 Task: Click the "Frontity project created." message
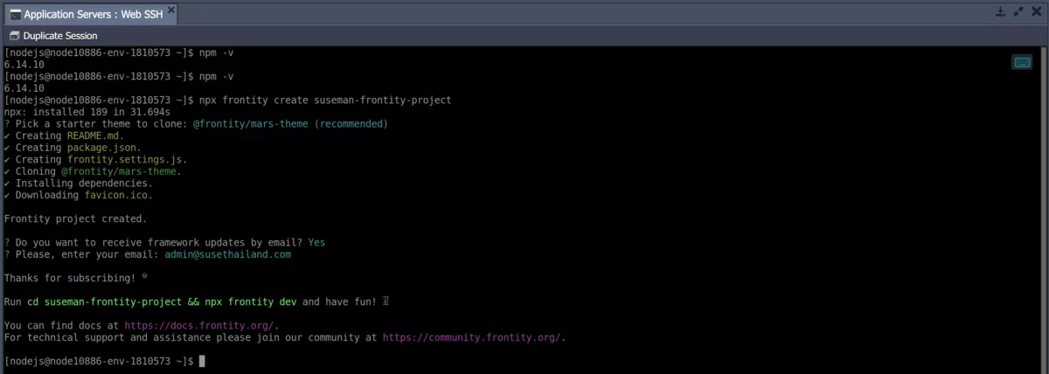(76, 218)
